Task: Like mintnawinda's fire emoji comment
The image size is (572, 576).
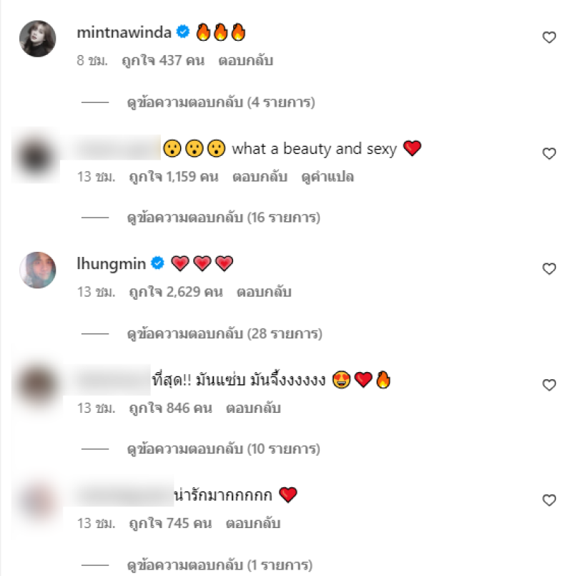Action: 549,37
